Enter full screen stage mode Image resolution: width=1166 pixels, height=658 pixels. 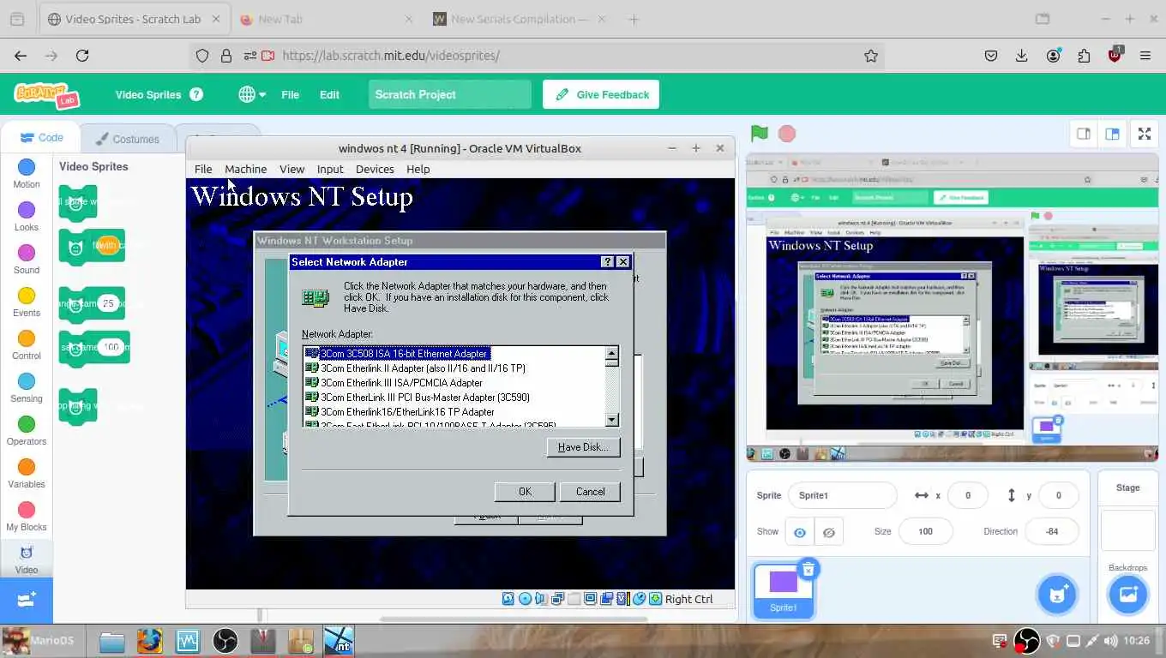pyautogui.click(x=1145, y=134)
